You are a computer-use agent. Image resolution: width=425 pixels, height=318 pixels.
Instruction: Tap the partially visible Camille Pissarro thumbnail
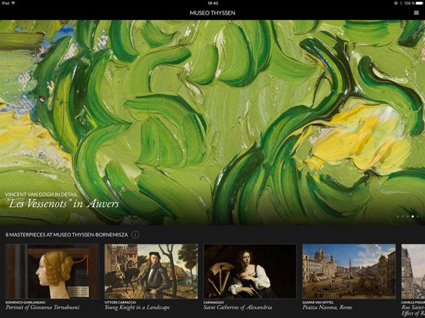point(413,272)
